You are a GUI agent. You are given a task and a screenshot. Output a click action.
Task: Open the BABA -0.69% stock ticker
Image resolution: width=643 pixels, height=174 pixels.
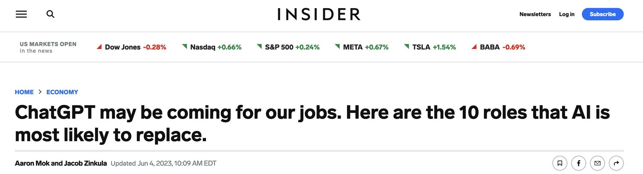point(499,47)
